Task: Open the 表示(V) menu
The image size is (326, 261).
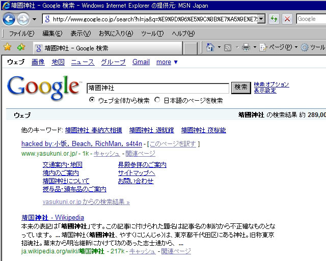Action: (x=80, y=34)
